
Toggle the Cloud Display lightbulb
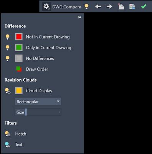click(8, 91)
